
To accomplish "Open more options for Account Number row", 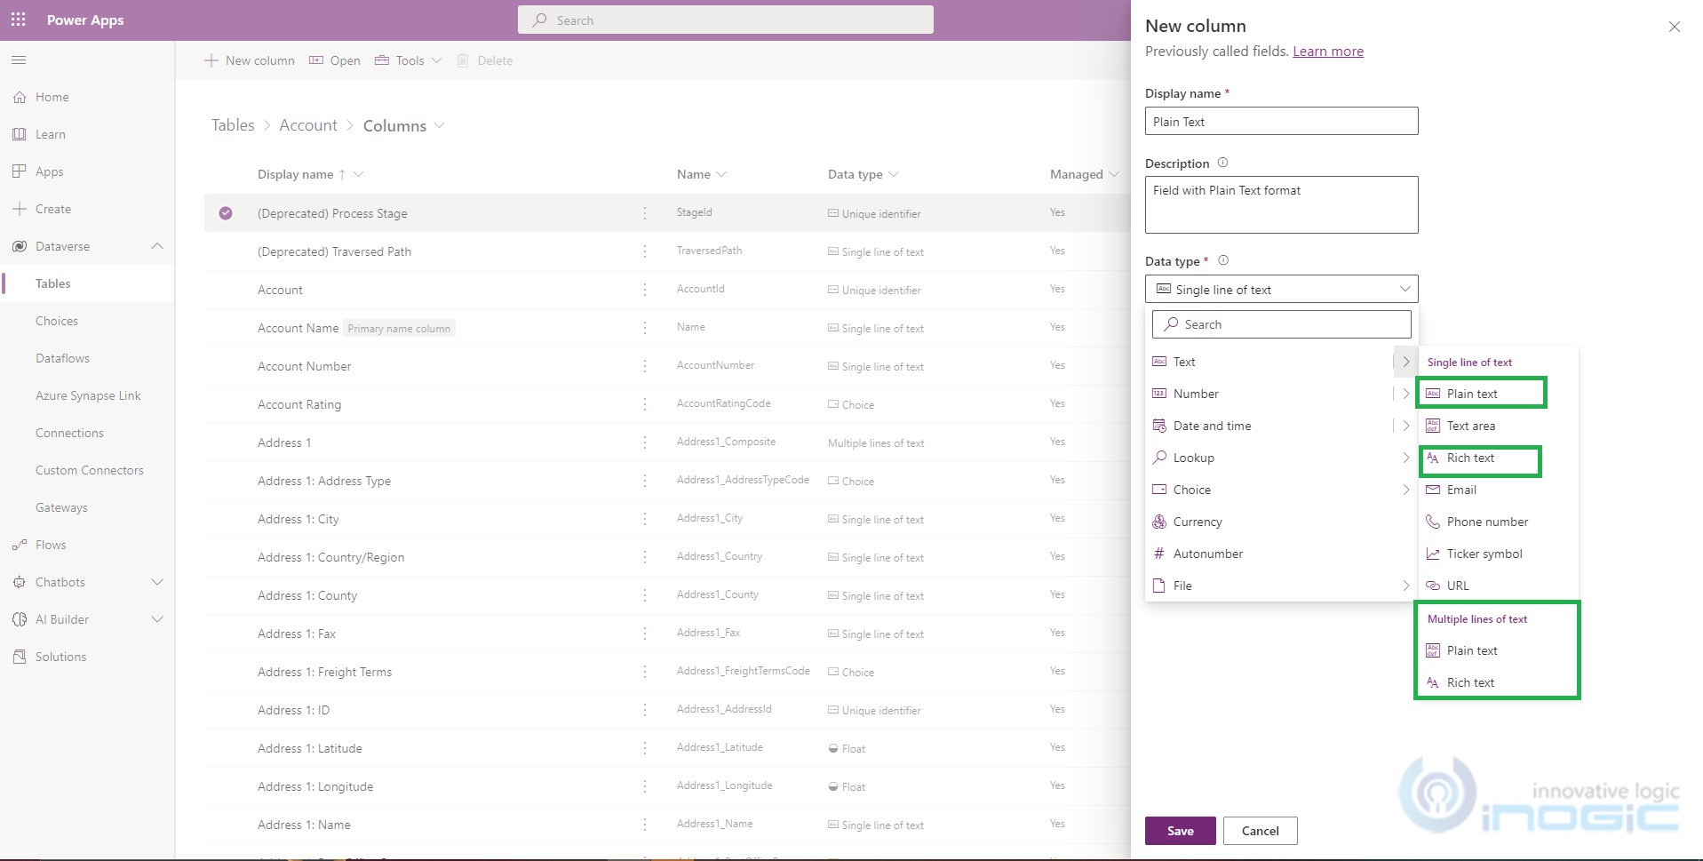I will [645, 366].
